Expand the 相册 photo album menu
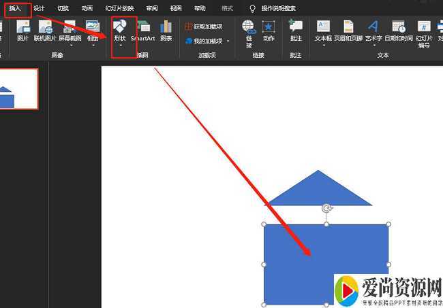This screenshot has height=308, width=443. tap(93, 31)
